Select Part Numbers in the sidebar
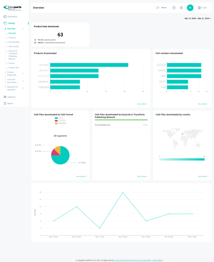The width and height of the screenshot is (214, 262). (x=14, y=42)
